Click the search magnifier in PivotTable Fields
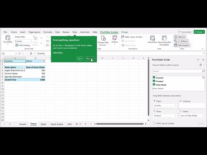207x155 pixels. [x=203, y=71]
